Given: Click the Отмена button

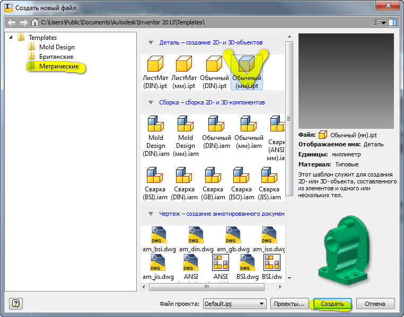Looking at the screenshot, I should pos(375,304).
